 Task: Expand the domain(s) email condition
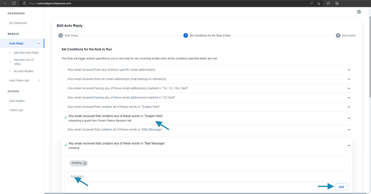[x=349, y=79]
